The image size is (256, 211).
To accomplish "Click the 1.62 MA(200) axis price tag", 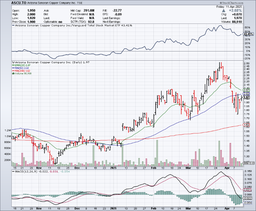I will tap(247, 125).
